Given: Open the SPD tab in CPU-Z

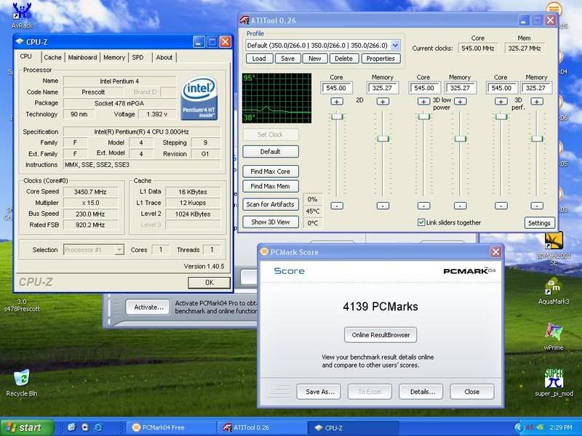Looking at the screenshot, I should coord(137,57).
